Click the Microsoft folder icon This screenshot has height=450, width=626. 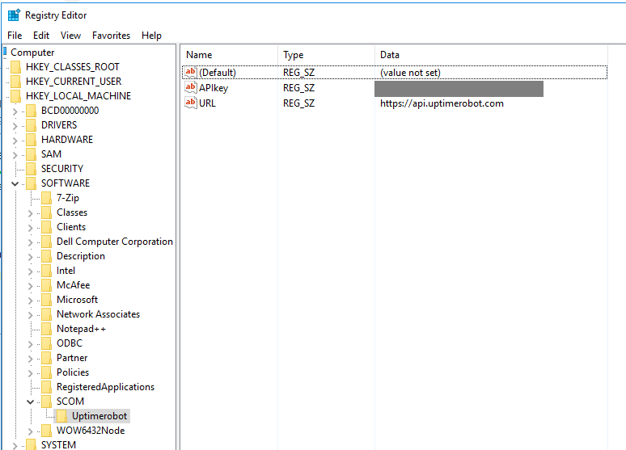46,300
